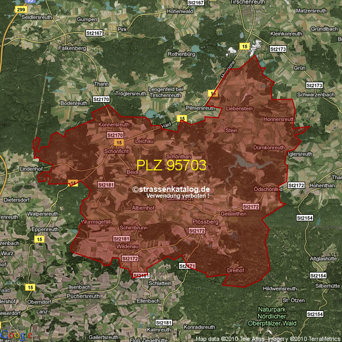Select the St2154 shield below Altglashütte

click(x=318, y=275)
